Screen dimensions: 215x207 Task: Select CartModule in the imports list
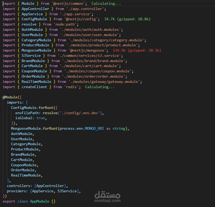[22, 160]
